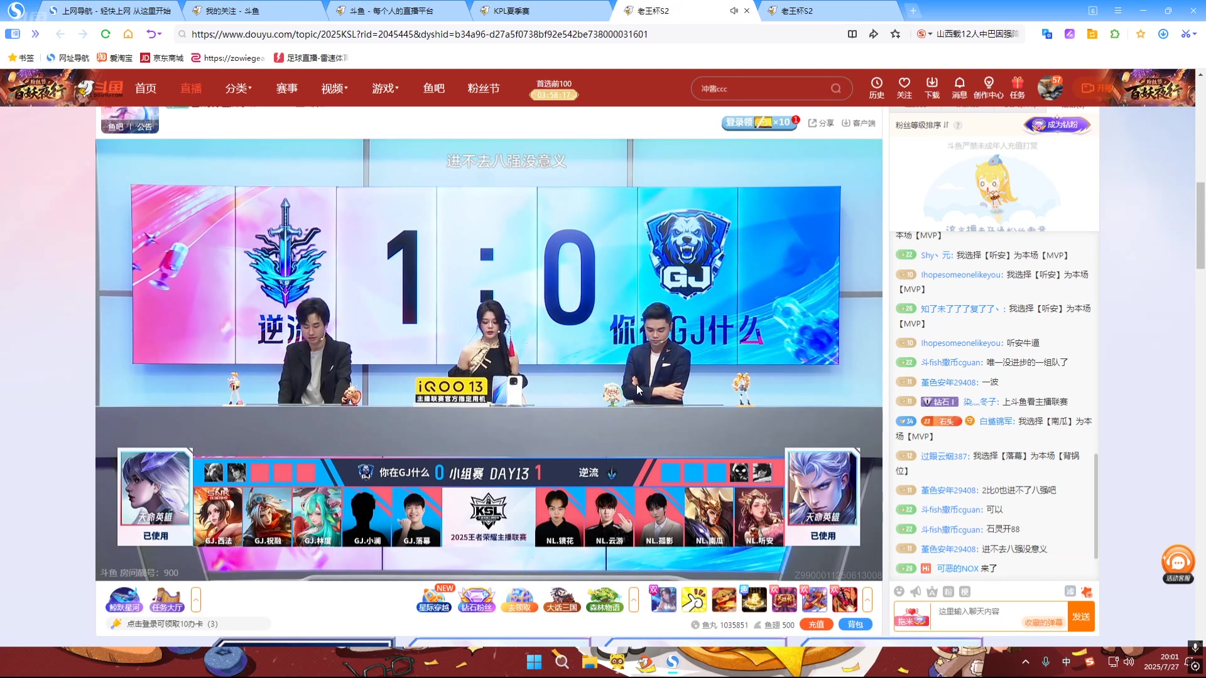Expand the 游戏 dropdown in navigation

(386, 89)
